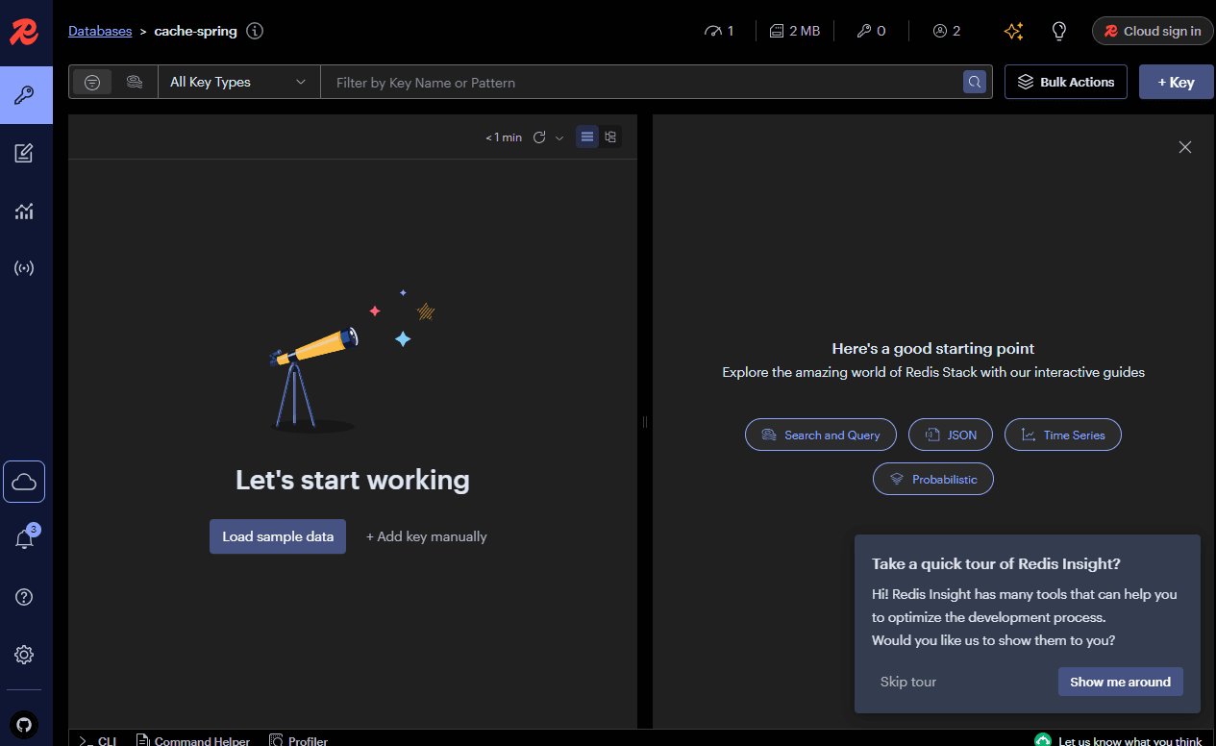Click the Cloud sign in button
This screenshot has height=746, width=1216.
[x=1153, y=31]
